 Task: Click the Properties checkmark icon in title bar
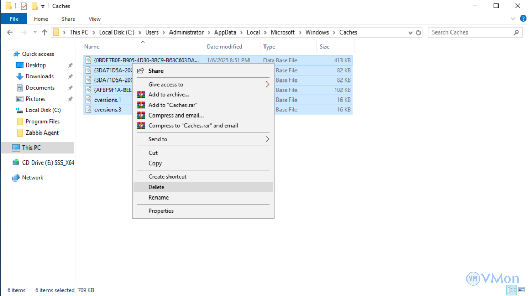[24, 6]
